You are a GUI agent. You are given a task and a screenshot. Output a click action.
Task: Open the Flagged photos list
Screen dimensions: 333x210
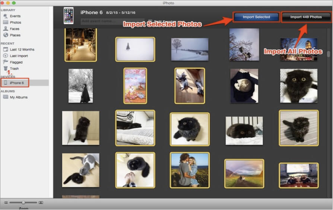click(16, 62)
